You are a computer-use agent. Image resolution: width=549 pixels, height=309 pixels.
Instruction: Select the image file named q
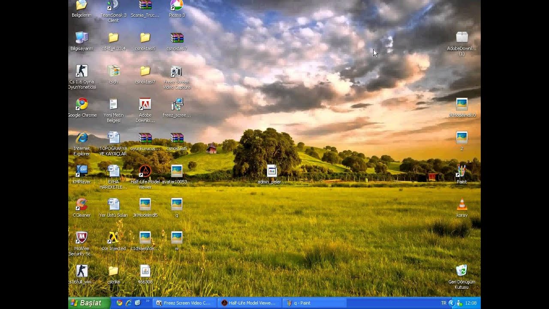pos(177,205)
